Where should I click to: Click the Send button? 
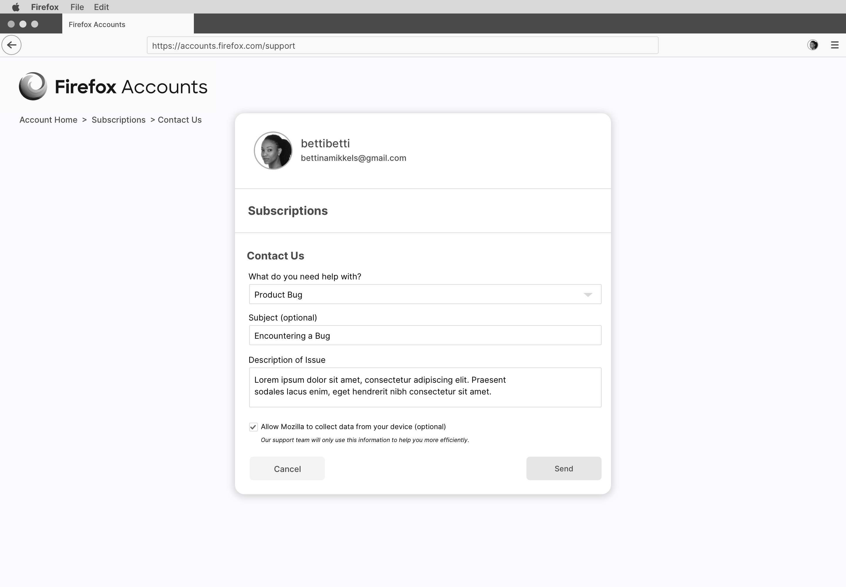point(564,468)
